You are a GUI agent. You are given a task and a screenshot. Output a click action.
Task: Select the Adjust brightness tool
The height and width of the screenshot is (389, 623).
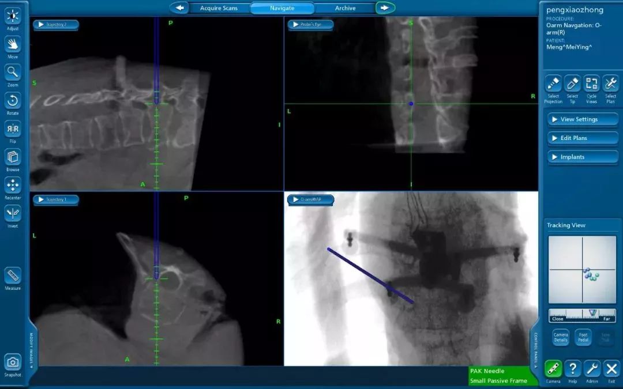(13, 16)
